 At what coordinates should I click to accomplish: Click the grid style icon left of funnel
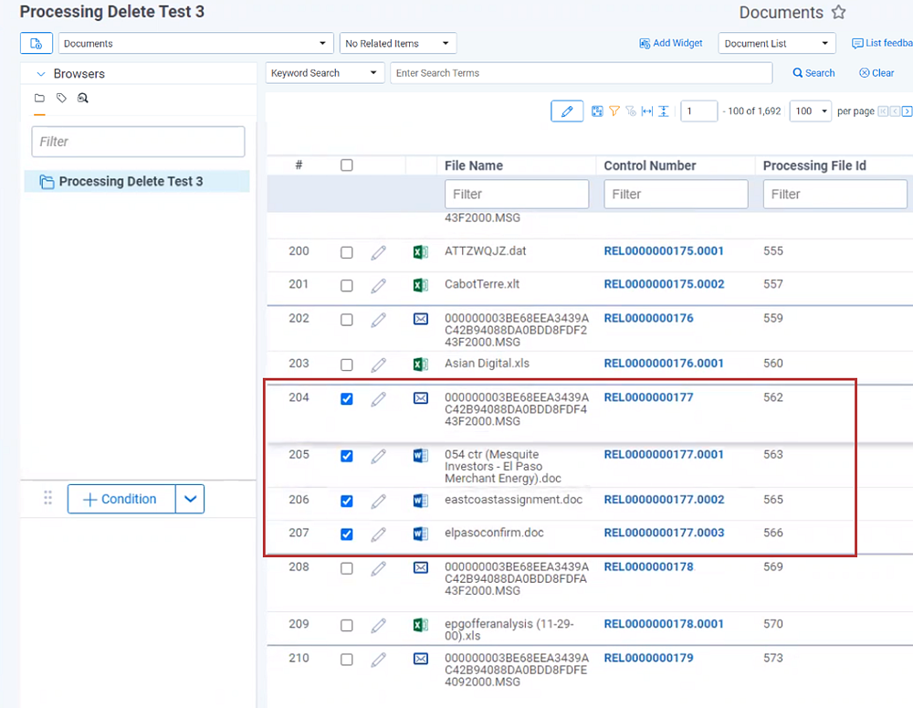[x=597, y=111]
